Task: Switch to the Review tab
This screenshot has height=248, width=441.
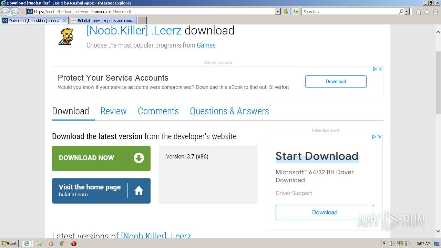Action: point(113,111)
